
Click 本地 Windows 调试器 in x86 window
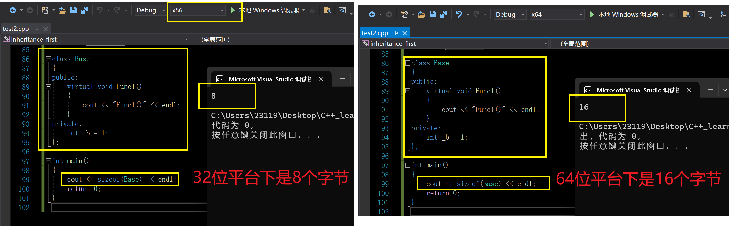pos(269,10)
